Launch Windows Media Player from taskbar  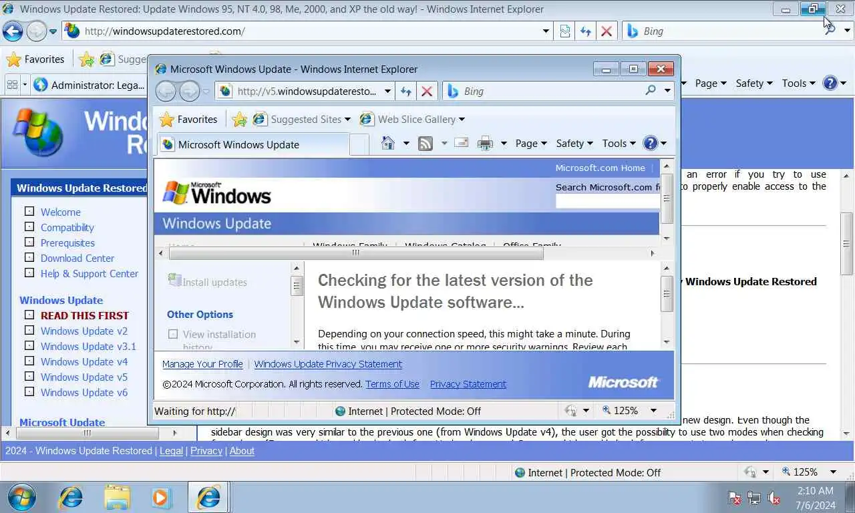(161, 498)
